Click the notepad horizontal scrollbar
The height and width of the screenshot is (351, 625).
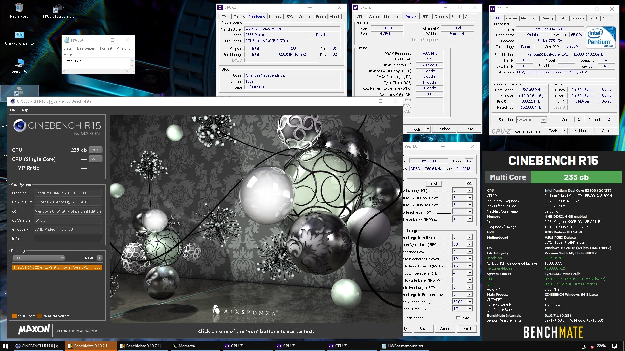click(x=96, y=71)
